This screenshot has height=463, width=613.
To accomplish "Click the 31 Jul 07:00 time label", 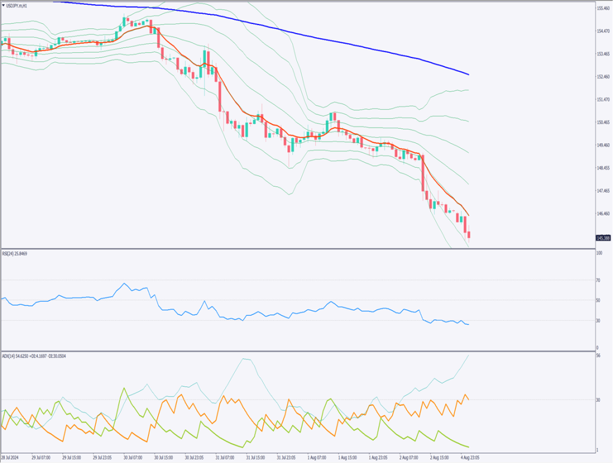I will click(223, 458).
